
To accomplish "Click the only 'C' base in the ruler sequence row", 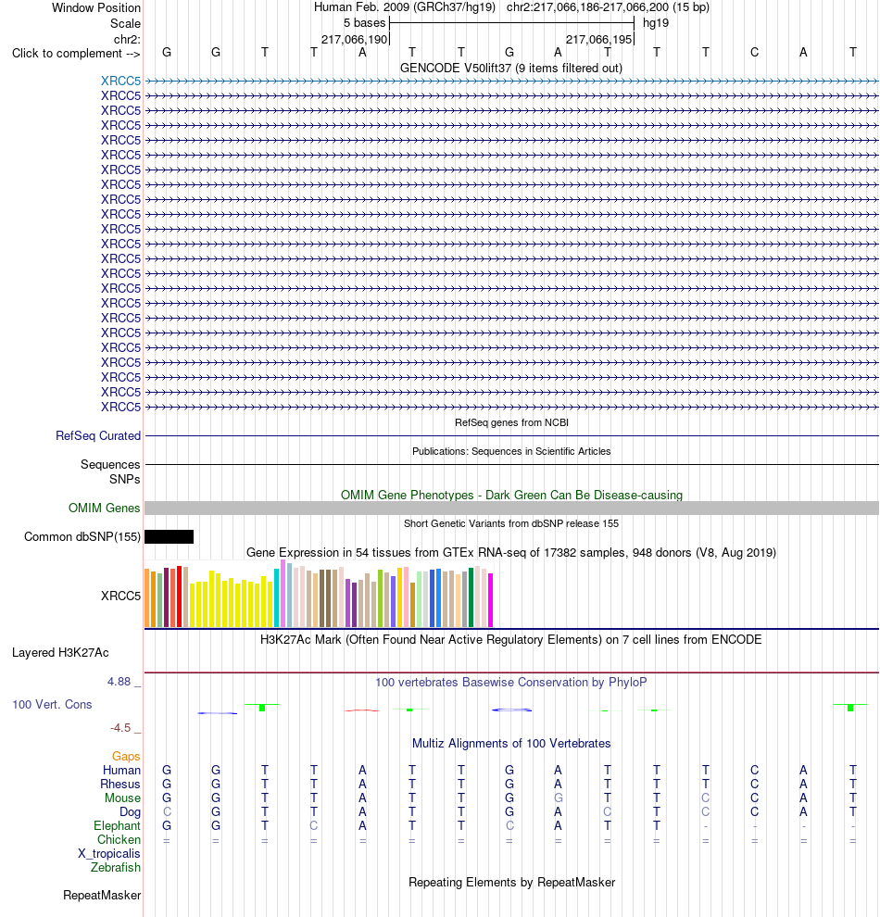I will (754, 53).
